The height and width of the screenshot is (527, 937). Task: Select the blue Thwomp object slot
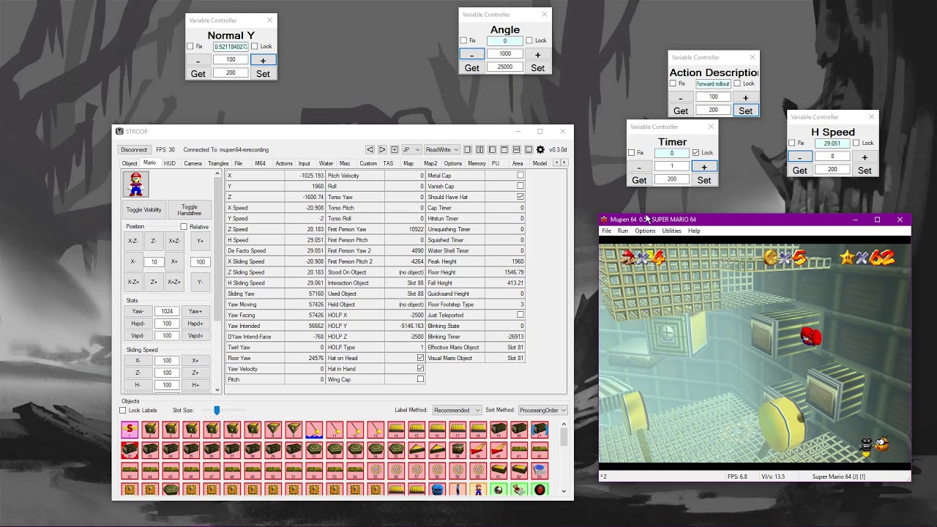pyautogui.click(x=437, y=490)
